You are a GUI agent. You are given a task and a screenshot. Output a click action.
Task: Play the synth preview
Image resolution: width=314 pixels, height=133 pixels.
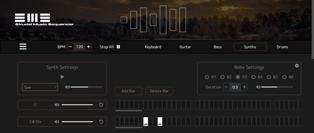[62, 77]
